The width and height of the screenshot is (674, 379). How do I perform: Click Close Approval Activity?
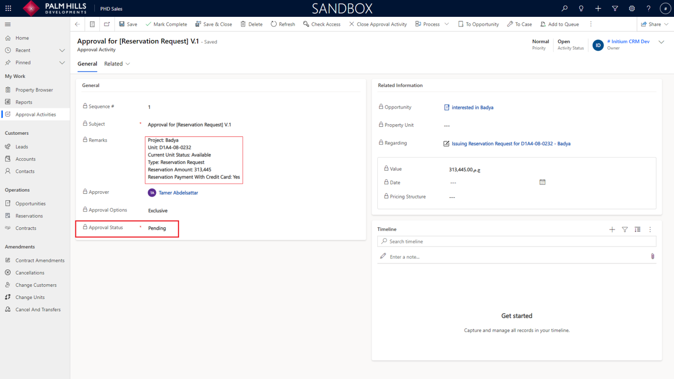coord(378,24)
